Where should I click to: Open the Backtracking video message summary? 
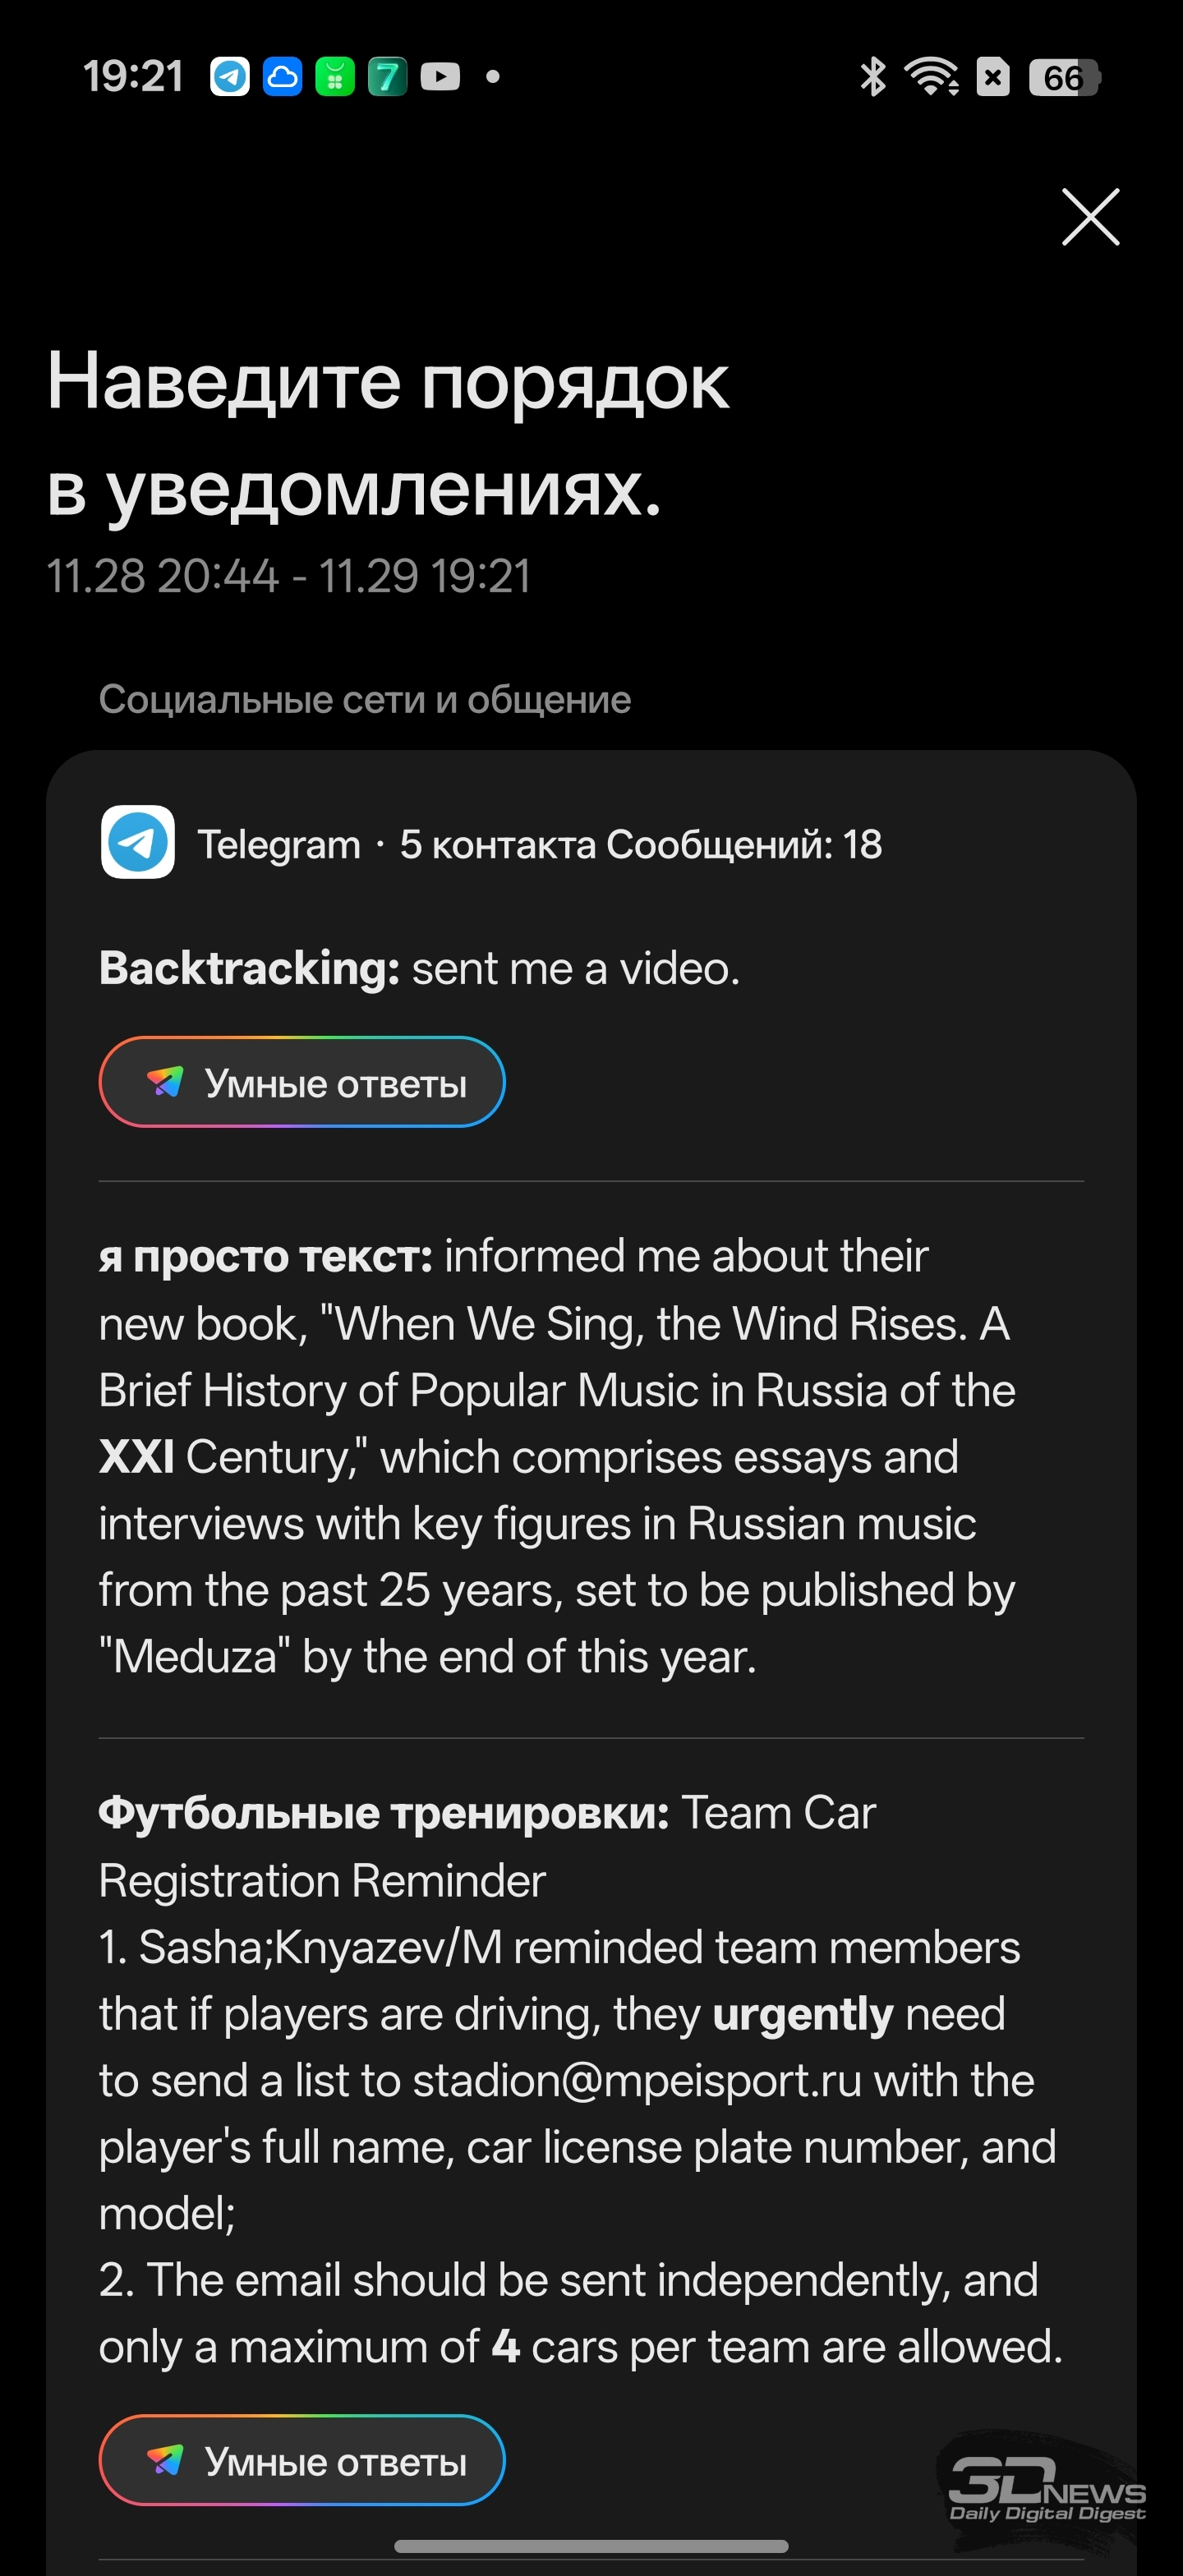coord(420,969)
